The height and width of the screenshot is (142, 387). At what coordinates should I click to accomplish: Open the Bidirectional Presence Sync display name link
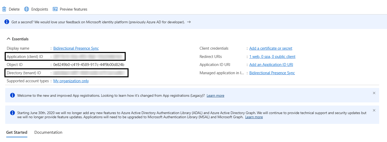pyautogui.click(x=76, y=48)
